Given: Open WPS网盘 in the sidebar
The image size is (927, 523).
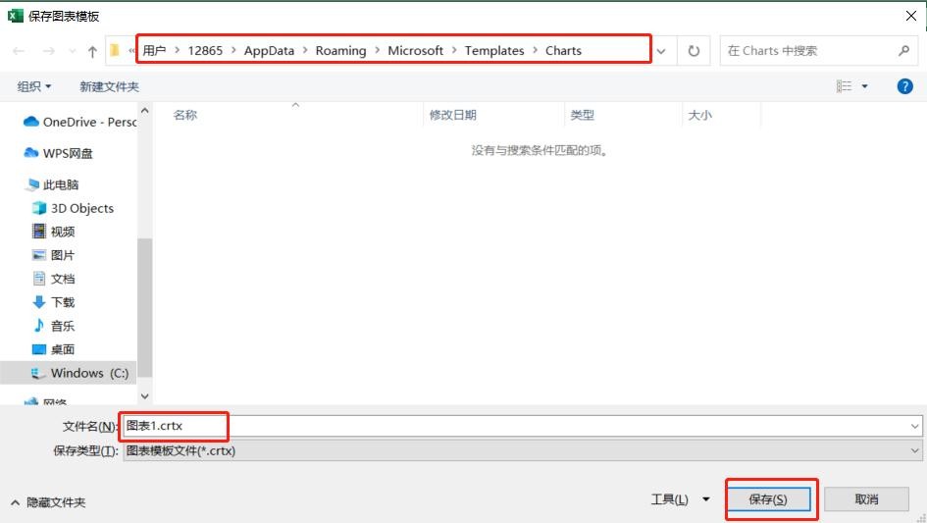Looking at the screenshot, I should [68, 153].
